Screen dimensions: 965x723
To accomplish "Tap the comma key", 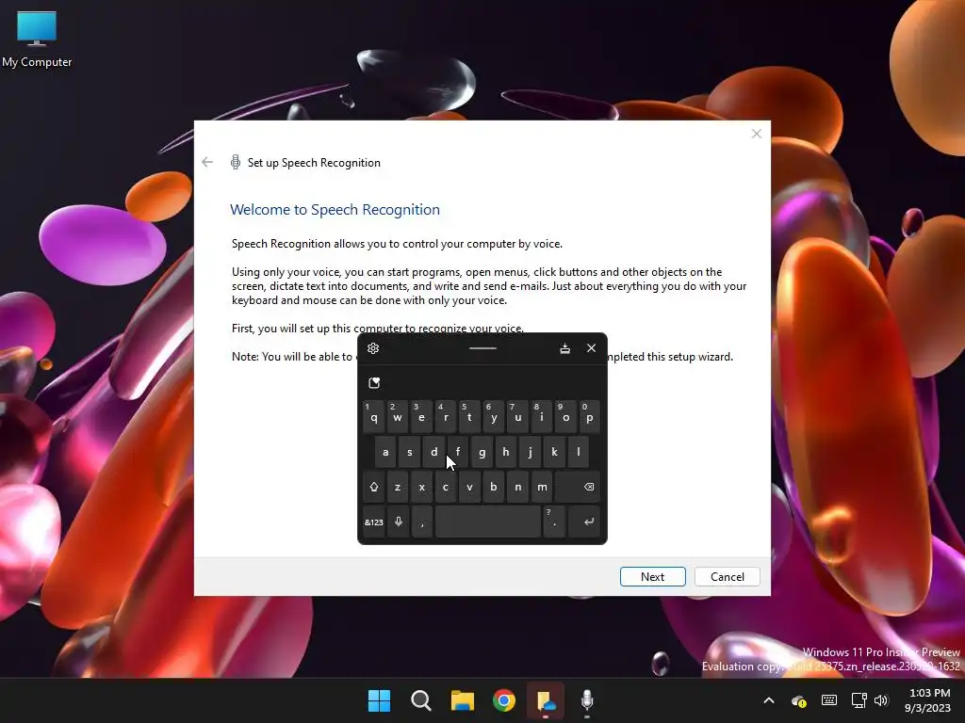I will [x=422, y=522].
